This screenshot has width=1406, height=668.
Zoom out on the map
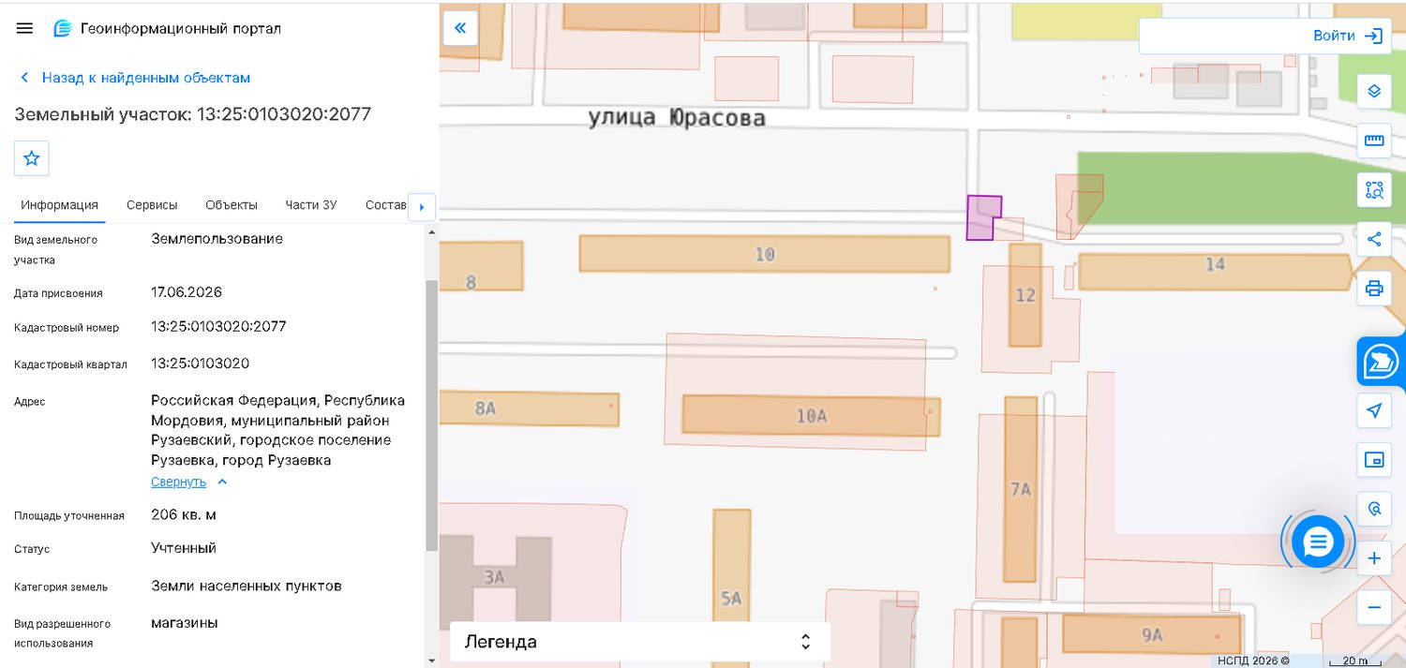1374,607
